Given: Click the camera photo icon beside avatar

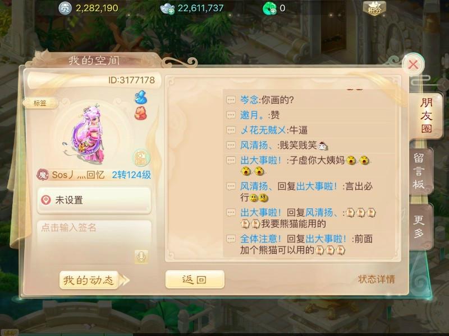Looking at the screenshot, I should (141, 158).
